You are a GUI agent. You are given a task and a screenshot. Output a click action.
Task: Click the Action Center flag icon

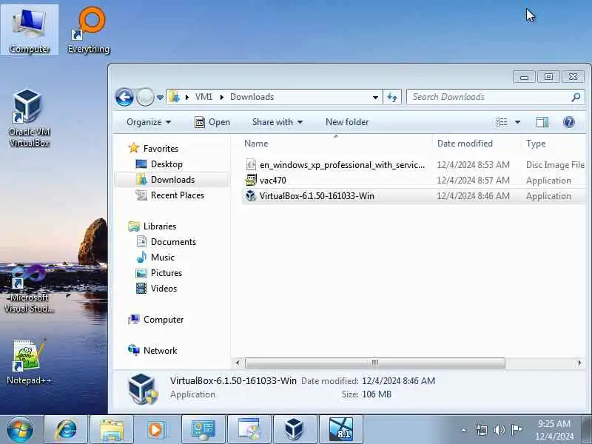(517, 430)
